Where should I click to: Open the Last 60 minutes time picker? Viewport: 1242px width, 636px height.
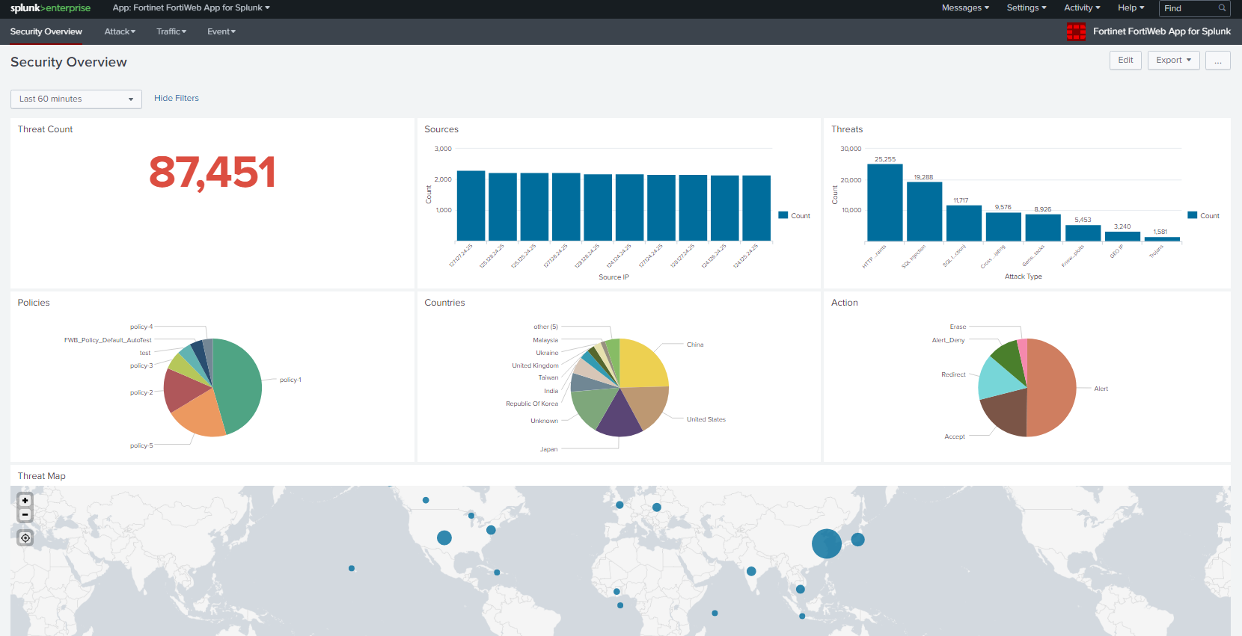coord(76,99)
